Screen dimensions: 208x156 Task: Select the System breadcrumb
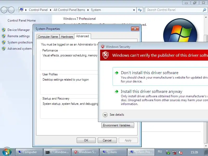coord(96,10)
